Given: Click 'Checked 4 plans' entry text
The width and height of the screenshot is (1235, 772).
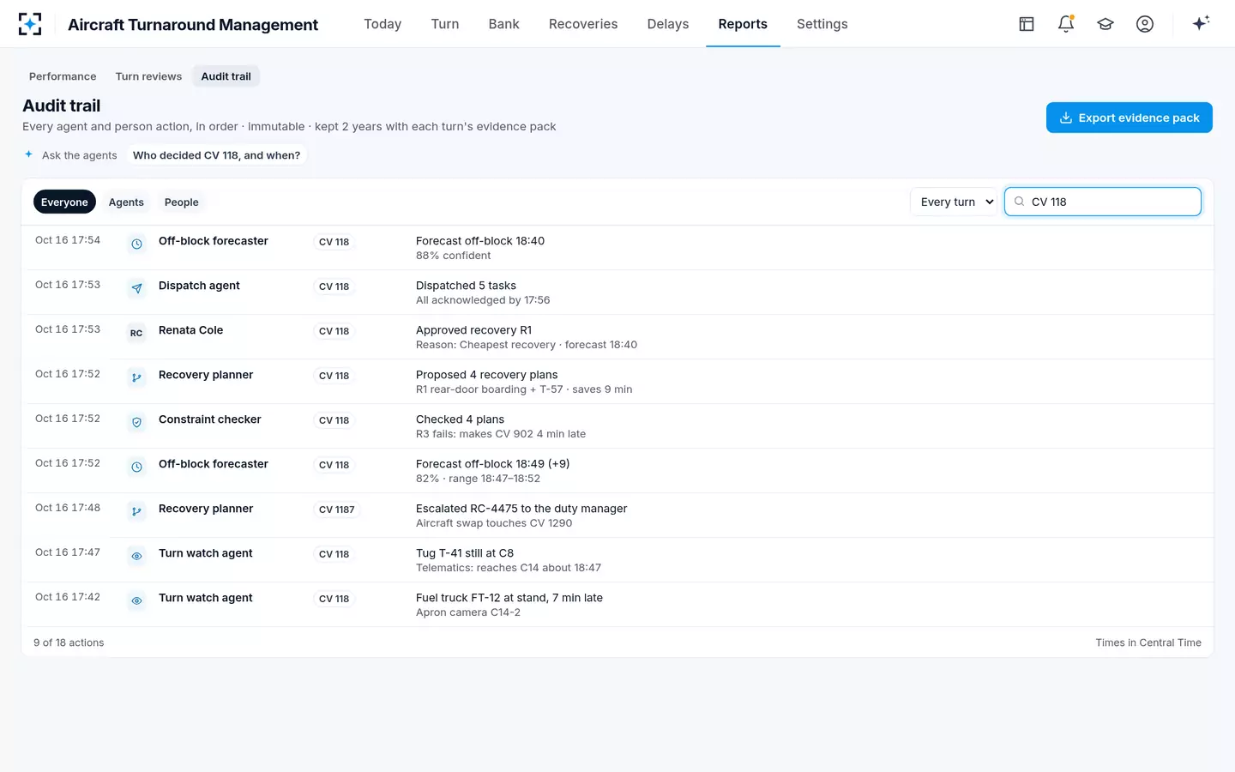Looking at the screenshot, I should click(460, 419).
